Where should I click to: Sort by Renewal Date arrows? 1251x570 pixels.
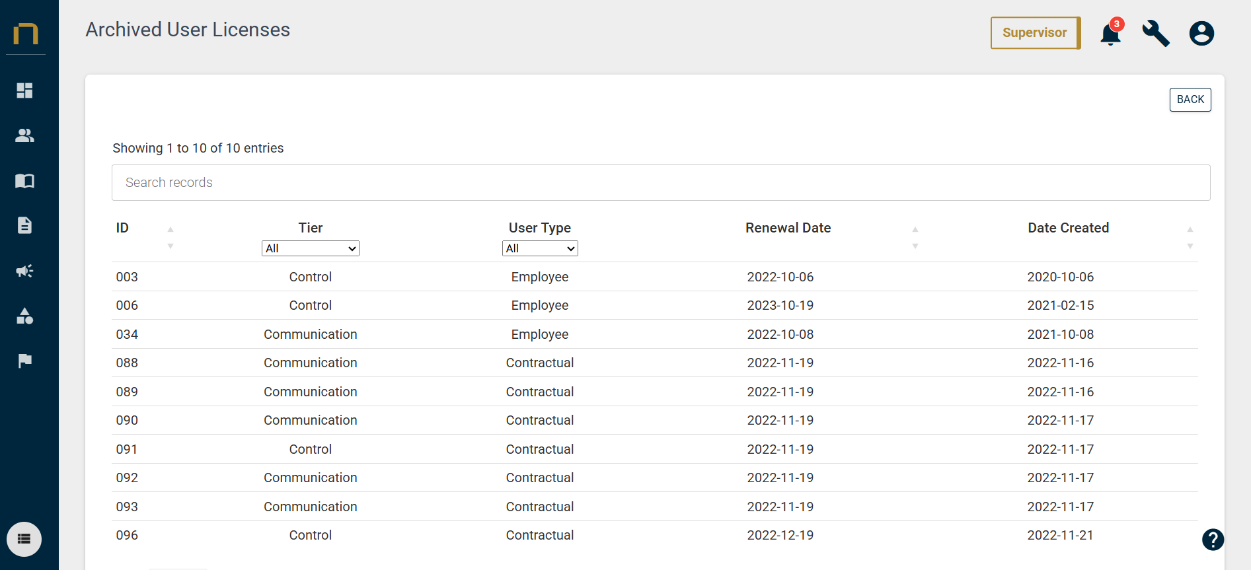915,237
